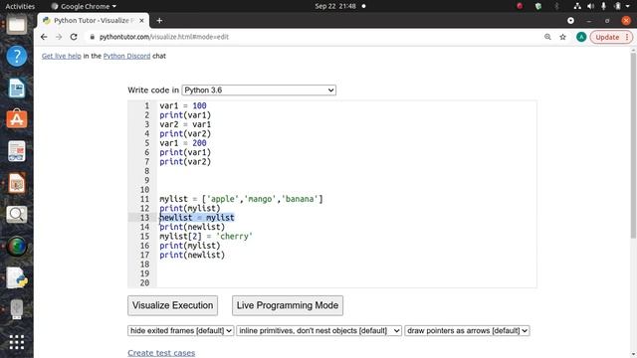Viewport: 637px width, 358px height.
Task: Click the page vertical scrollbar
Action: [633, 145]
